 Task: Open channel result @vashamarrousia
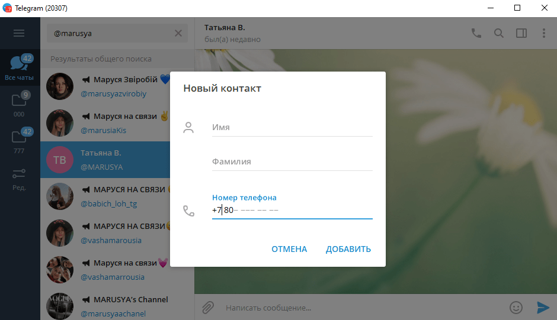105,270
